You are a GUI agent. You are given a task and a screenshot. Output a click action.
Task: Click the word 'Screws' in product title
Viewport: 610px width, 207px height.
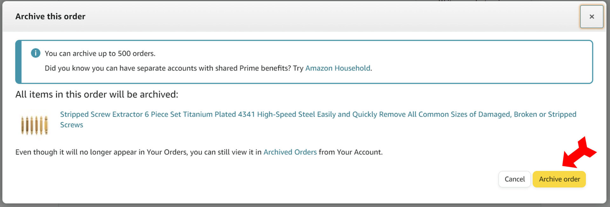click(x=71, y=125)
